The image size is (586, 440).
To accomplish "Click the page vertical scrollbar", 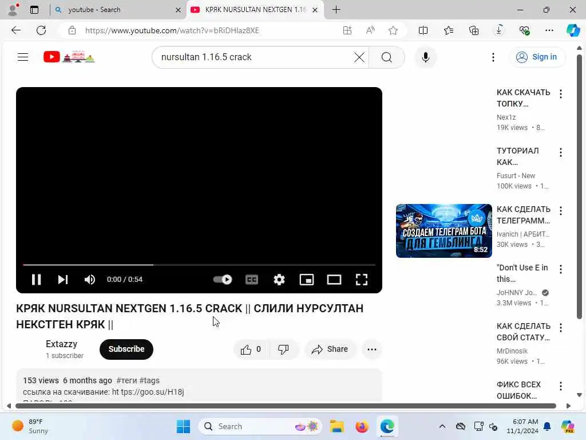I will (579, 187).
